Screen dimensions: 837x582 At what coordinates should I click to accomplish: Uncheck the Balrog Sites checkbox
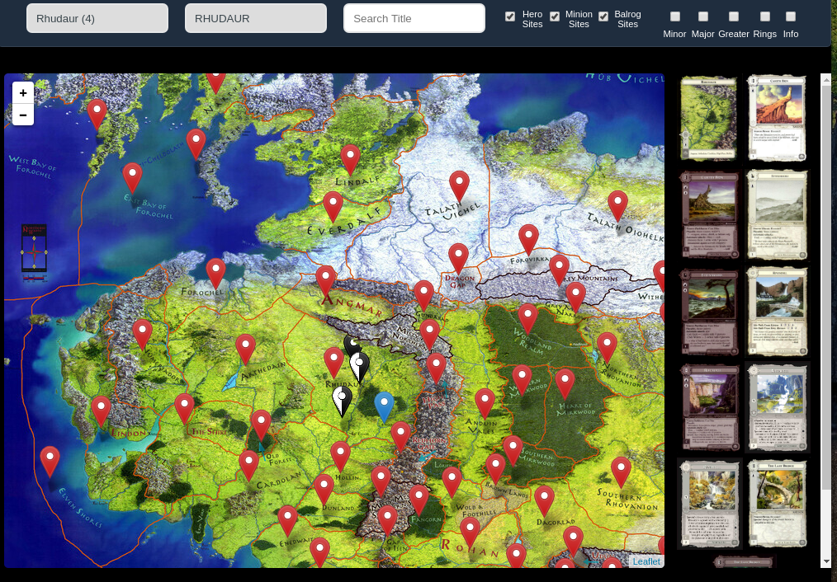point(603,16)
